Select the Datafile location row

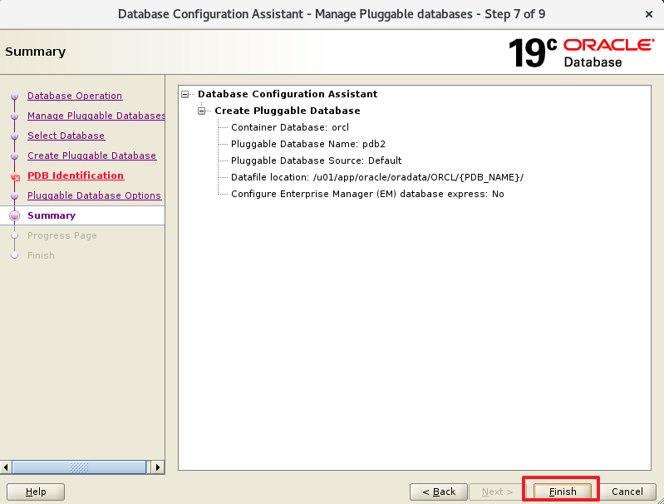[377, 177]
